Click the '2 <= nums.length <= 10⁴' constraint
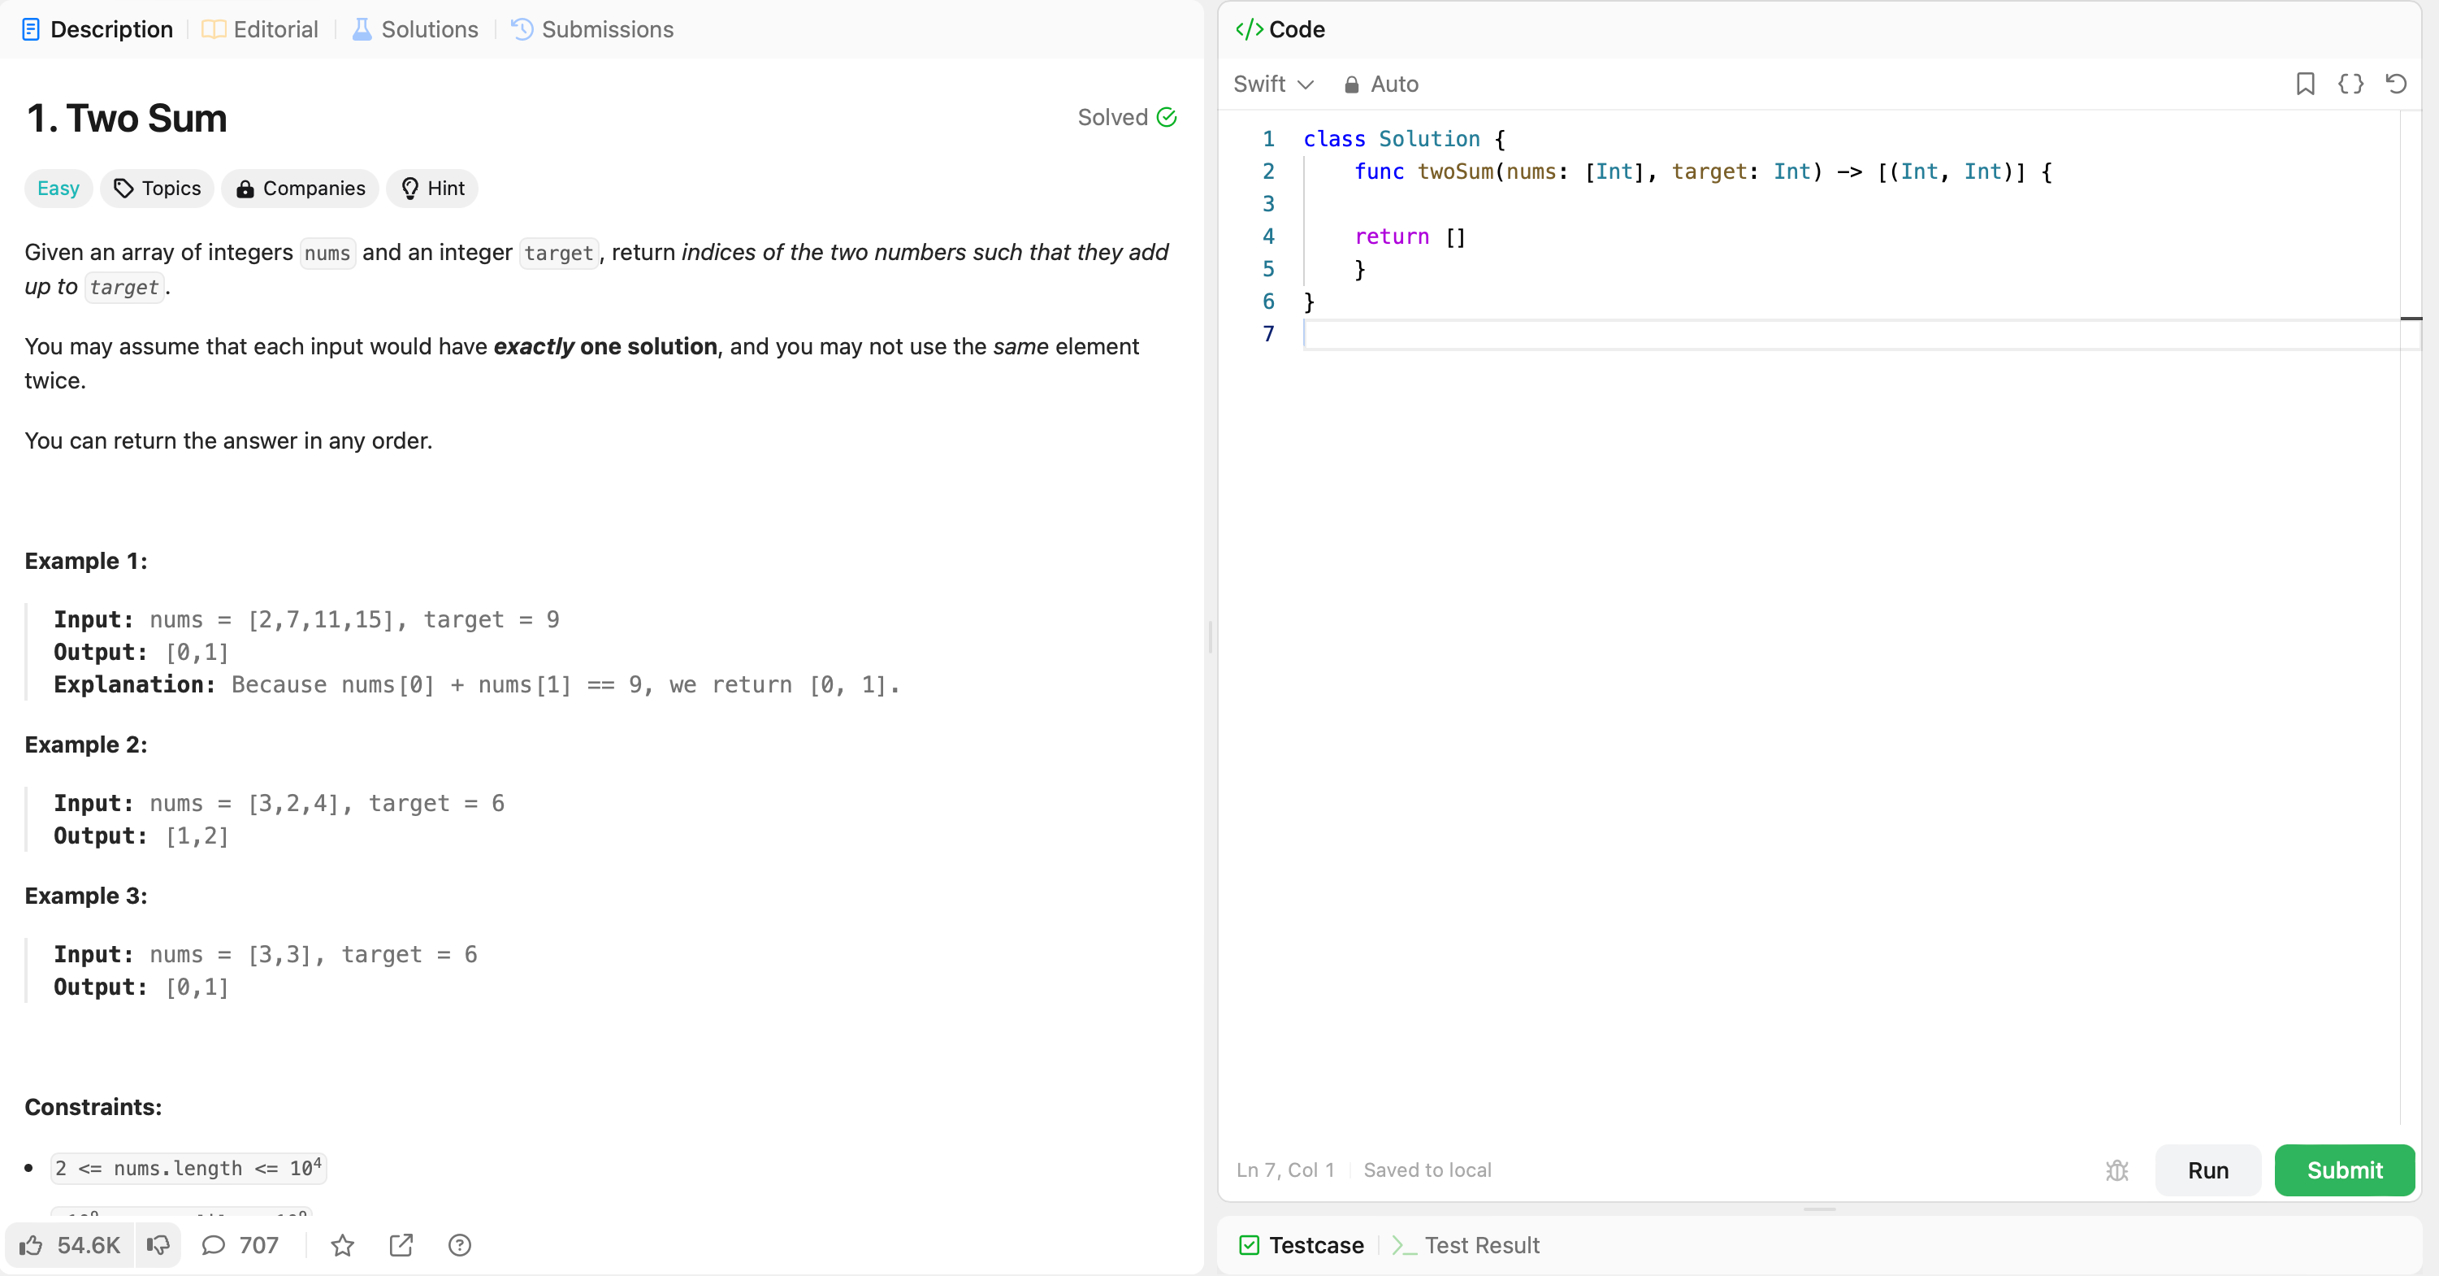Image resolution: width=2439 pixels, height=1276 pixels. [x=188, y=1168]
